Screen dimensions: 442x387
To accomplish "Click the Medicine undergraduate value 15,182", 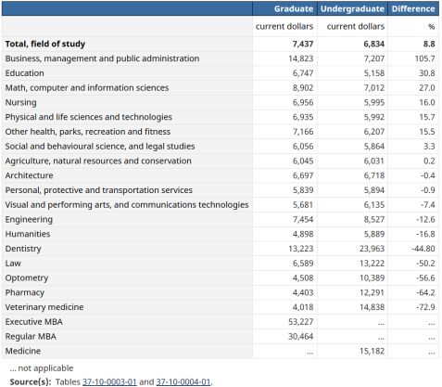I will point(372,351).
